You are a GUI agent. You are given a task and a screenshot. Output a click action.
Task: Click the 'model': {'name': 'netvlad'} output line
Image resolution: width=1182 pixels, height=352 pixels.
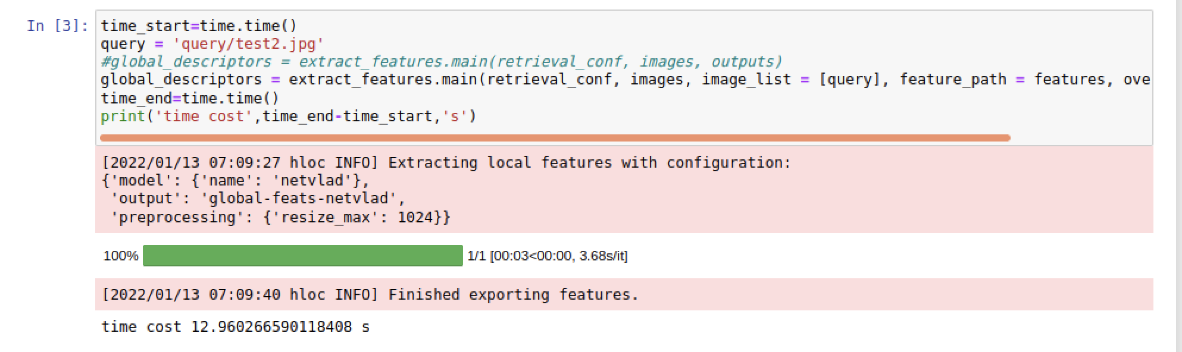coord(236,180)
